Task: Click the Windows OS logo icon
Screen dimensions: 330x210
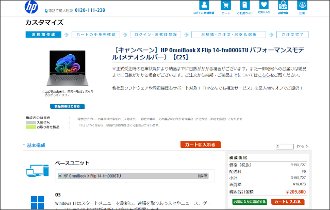Action: click(x=38, y=202)
